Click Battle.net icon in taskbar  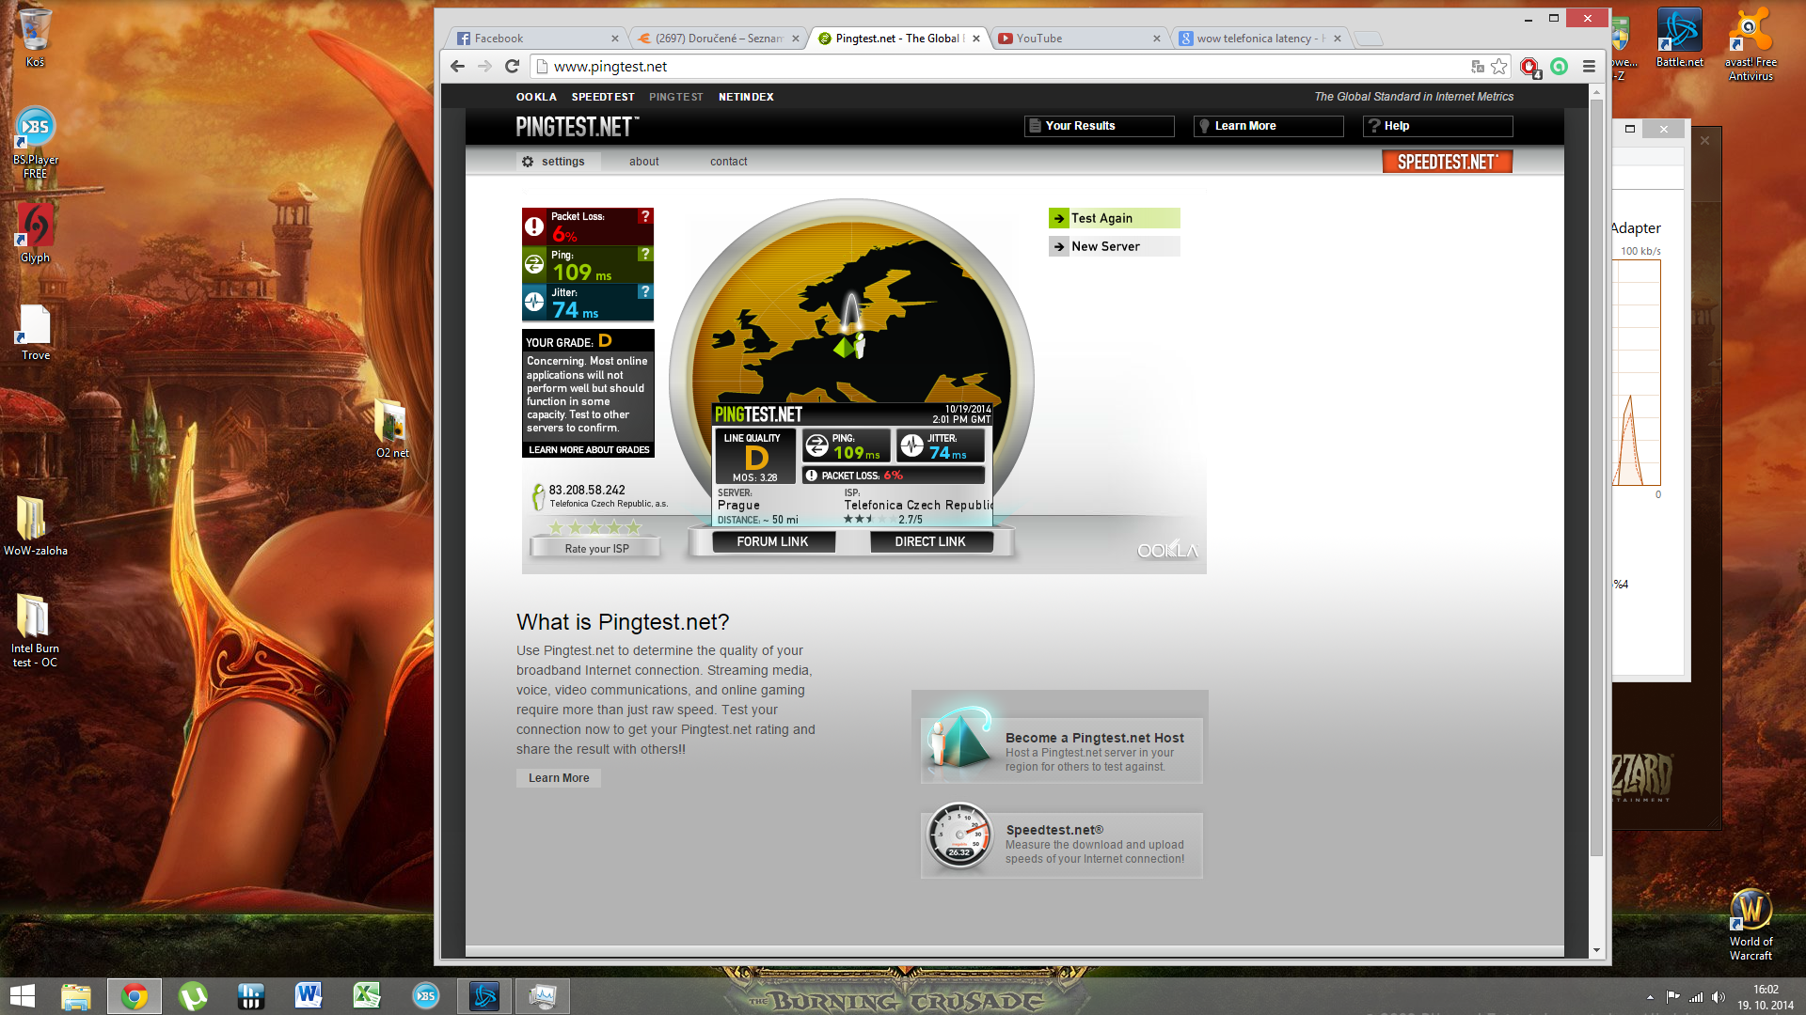pyautogui.click(x=484, y=996)
